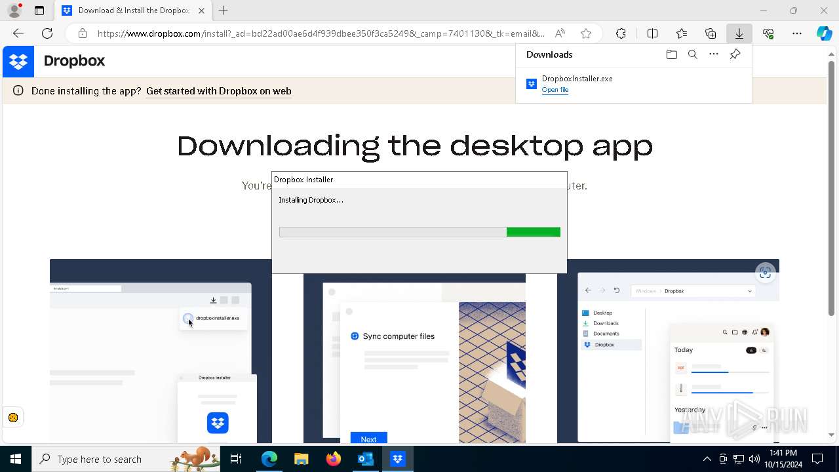Launch Firefox from taskbar
The width and height of the screenshot is (839, 472).
coord(333,459)
